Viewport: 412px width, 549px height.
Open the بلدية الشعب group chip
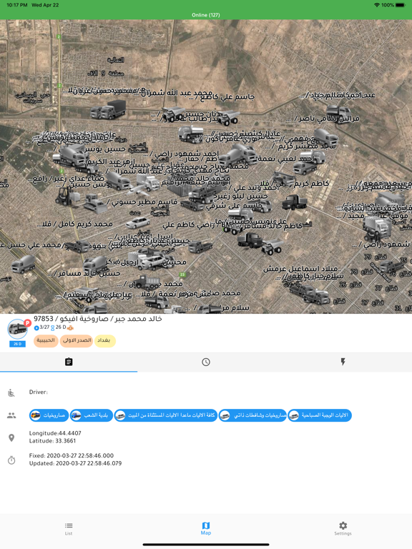[x=91, y=415]
